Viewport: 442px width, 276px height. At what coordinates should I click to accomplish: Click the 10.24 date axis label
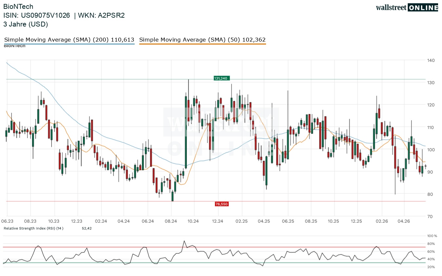[x=193, y=221]
